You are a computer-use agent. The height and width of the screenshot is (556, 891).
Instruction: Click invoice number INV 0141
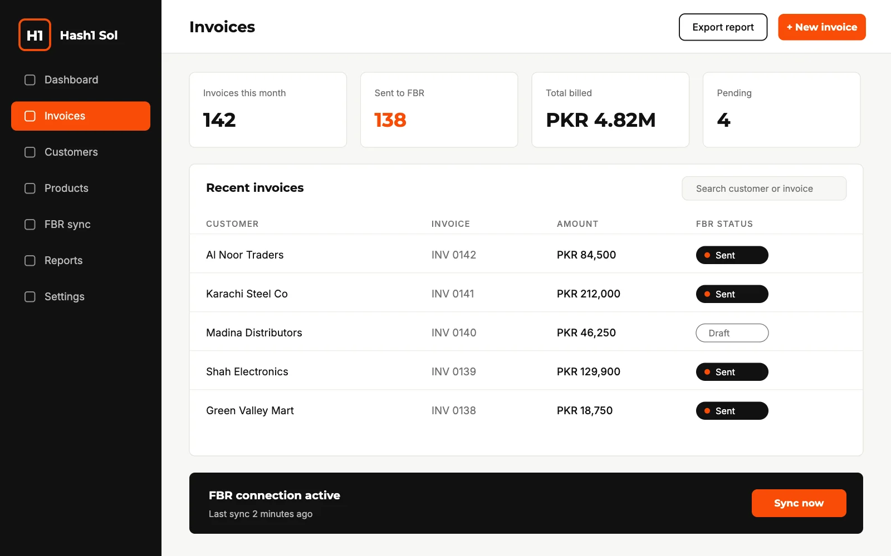[x=453, y=294]
